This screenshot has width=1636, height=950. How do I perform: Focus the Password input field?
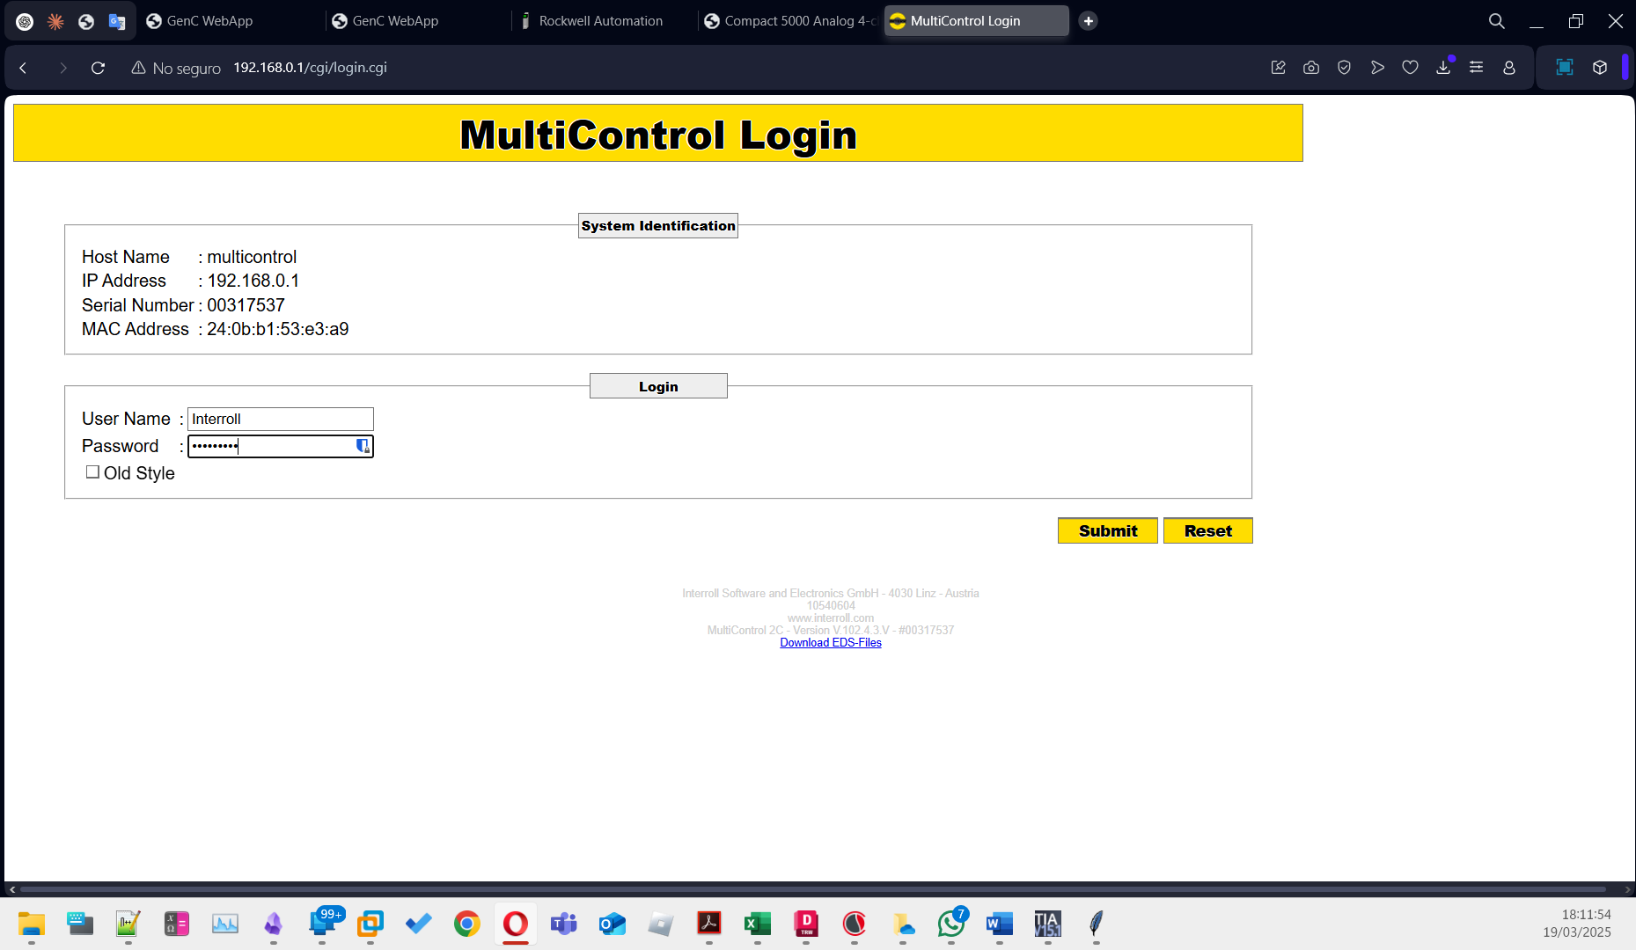pyautogui.click(x=280, y=446)
